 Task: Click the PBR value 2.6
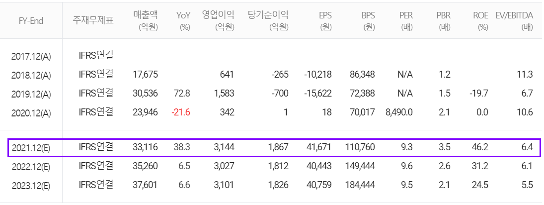(x=445, y=166)
